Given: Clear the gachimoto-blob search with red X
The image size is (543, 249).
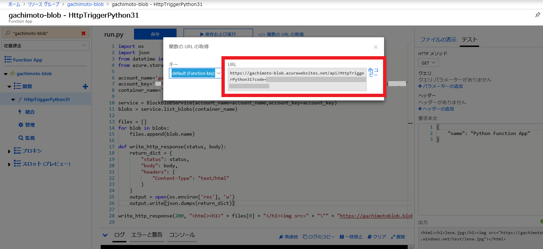Looking at the screenshot, I should pyautogui.click(x=83, y=33).
